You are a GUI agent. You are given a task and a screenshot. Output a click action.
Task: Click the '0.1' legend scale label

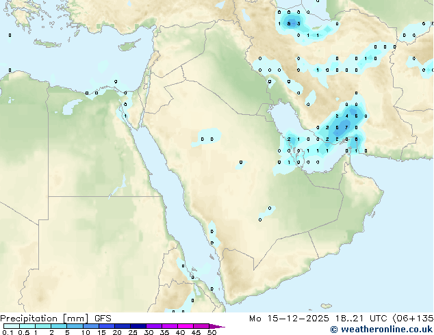coord(8,332)
